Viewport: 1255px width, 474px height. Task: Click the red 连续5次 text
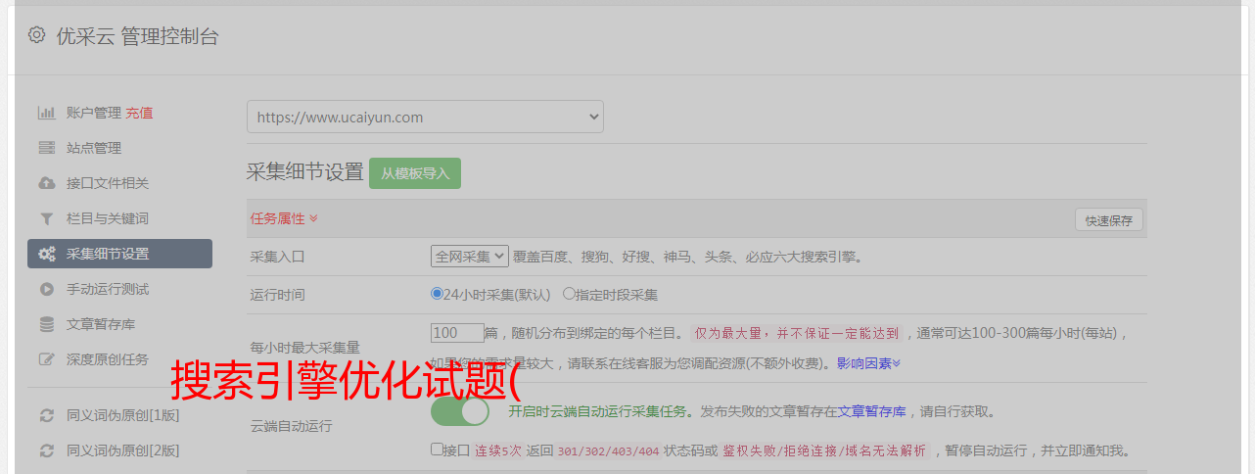[x=498, y=450]
